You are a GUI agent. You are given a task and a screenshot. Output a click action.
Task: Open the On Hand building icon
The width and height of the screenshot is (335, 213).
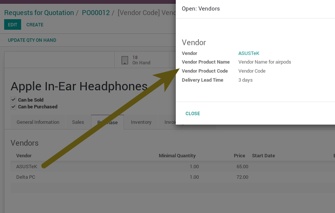pyautogui.click(x=125, y=60)
